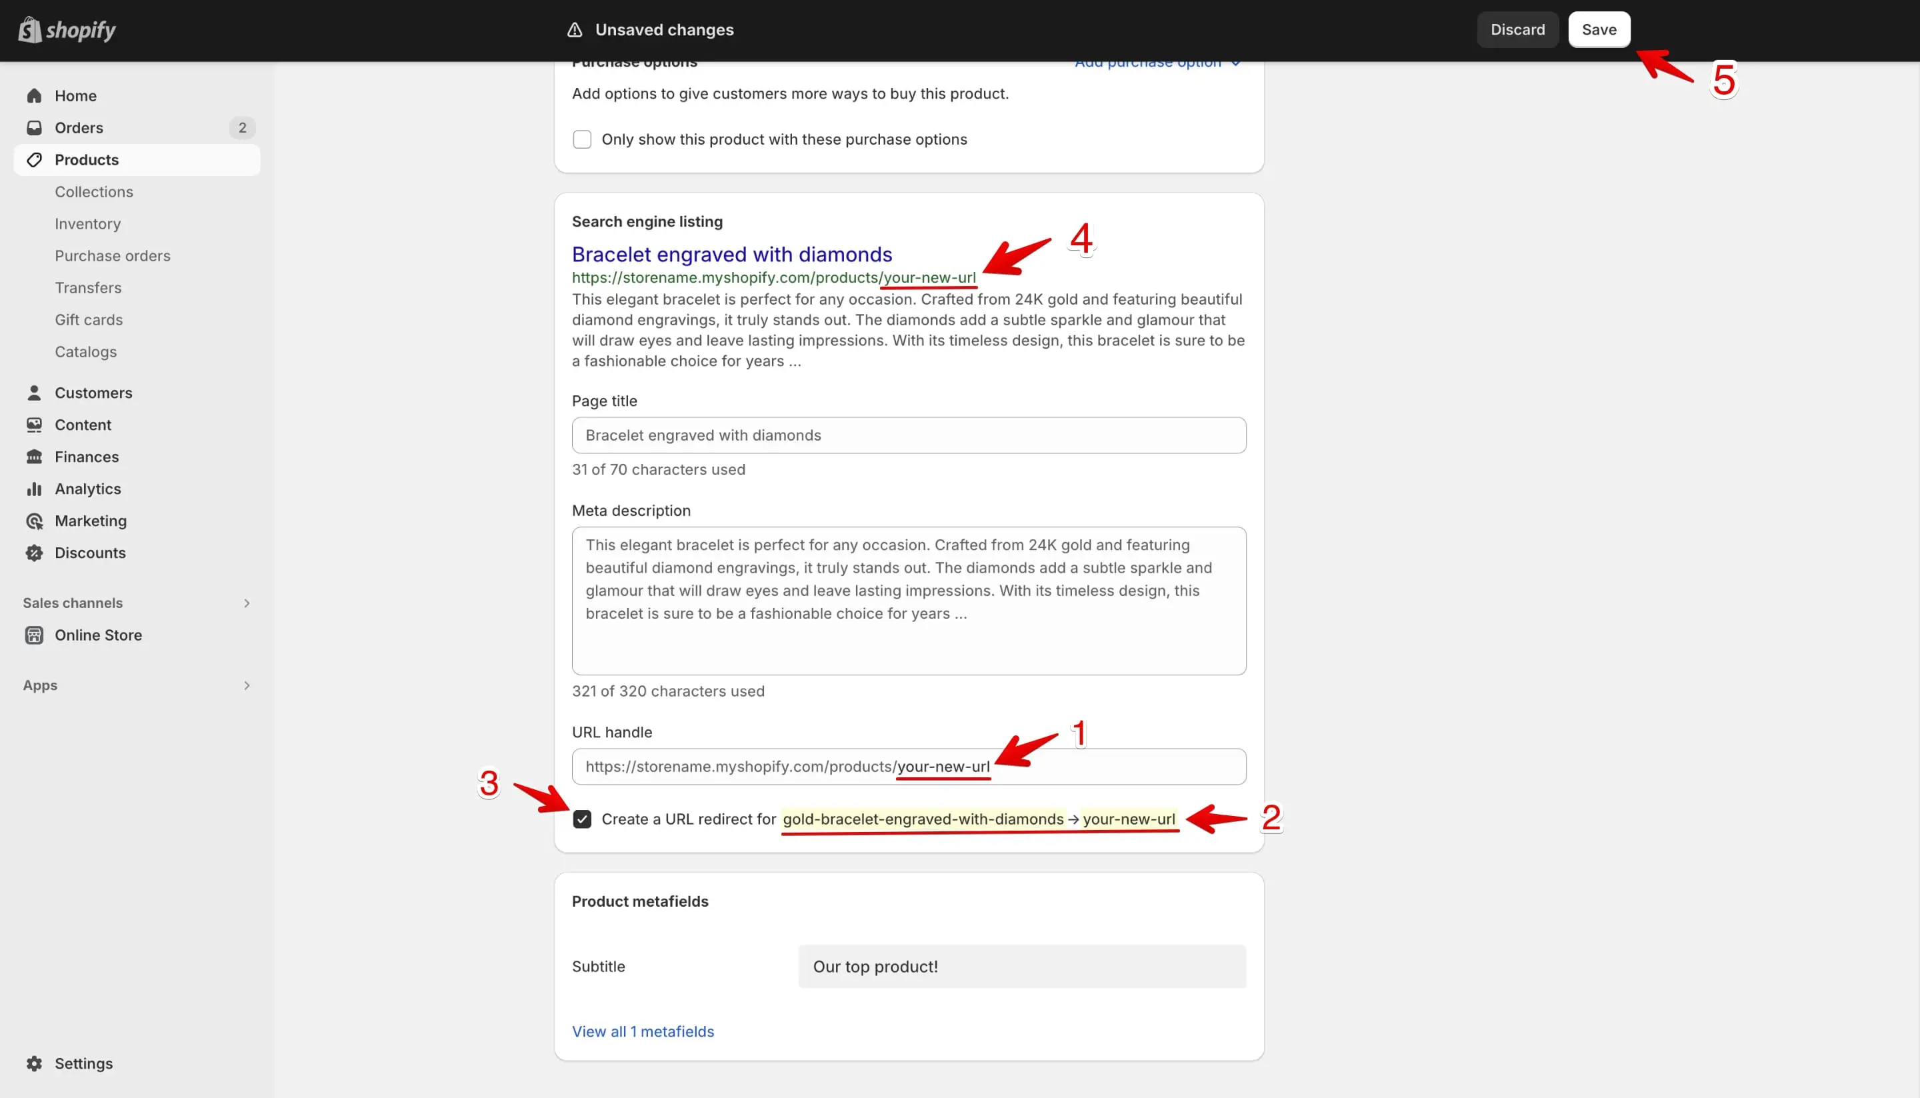Click the Finances bank icon
The height and width of the screenshot is (1098, 1920).
[x=34, y=457]
